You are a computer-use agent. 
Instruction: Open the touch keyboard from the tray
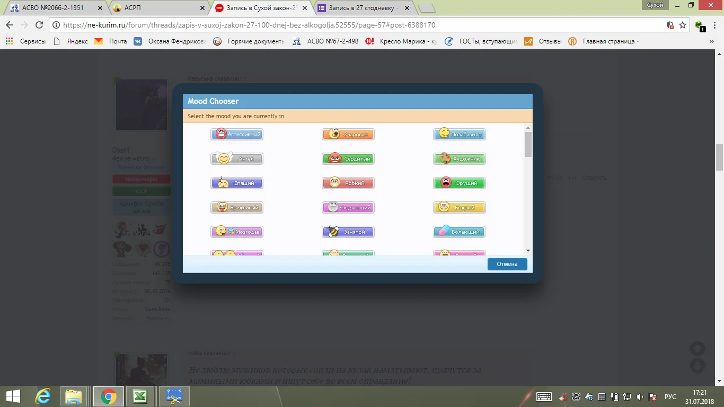point(544,396)
